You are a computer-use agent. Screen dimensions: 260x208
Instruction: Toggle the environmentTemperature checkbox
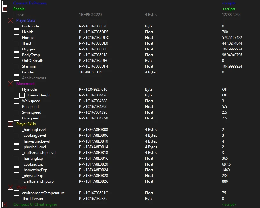click(16, 193)
